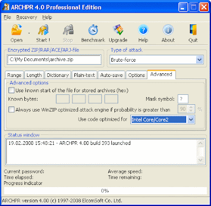211x206 pixels.
Task: Click the second Known bytes box
Action: pos(79,99)
